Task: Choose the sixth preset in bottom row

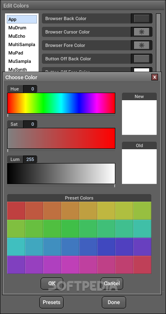Action: coord(106,265)
